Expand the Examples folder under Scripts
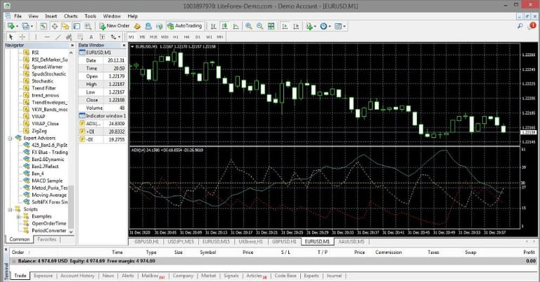The image size is (540, 282). tap(18, 216)
